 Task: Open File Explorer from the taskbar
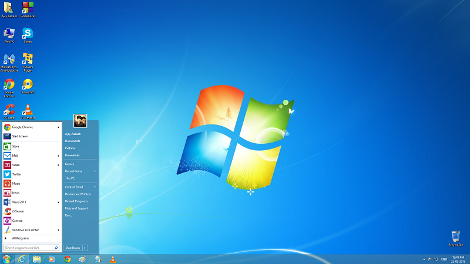[36, 259]
